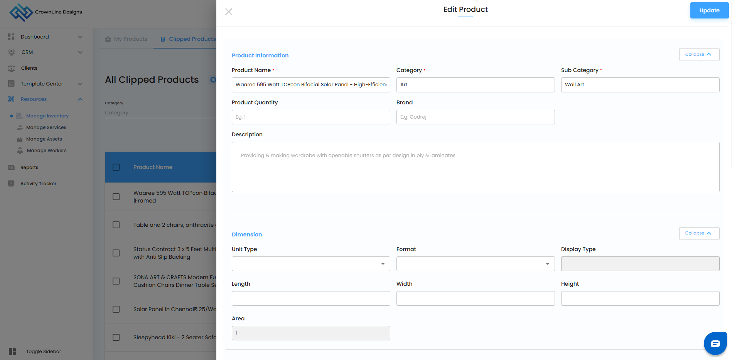Check the Waaree 595 Watt product checkbox
The height and width of the screenshot is (360, 737).
pyautogui.click(x=116, y=197)
